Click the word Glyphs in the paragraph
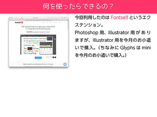This screenshot has width=157, height=117. (127, 48)
